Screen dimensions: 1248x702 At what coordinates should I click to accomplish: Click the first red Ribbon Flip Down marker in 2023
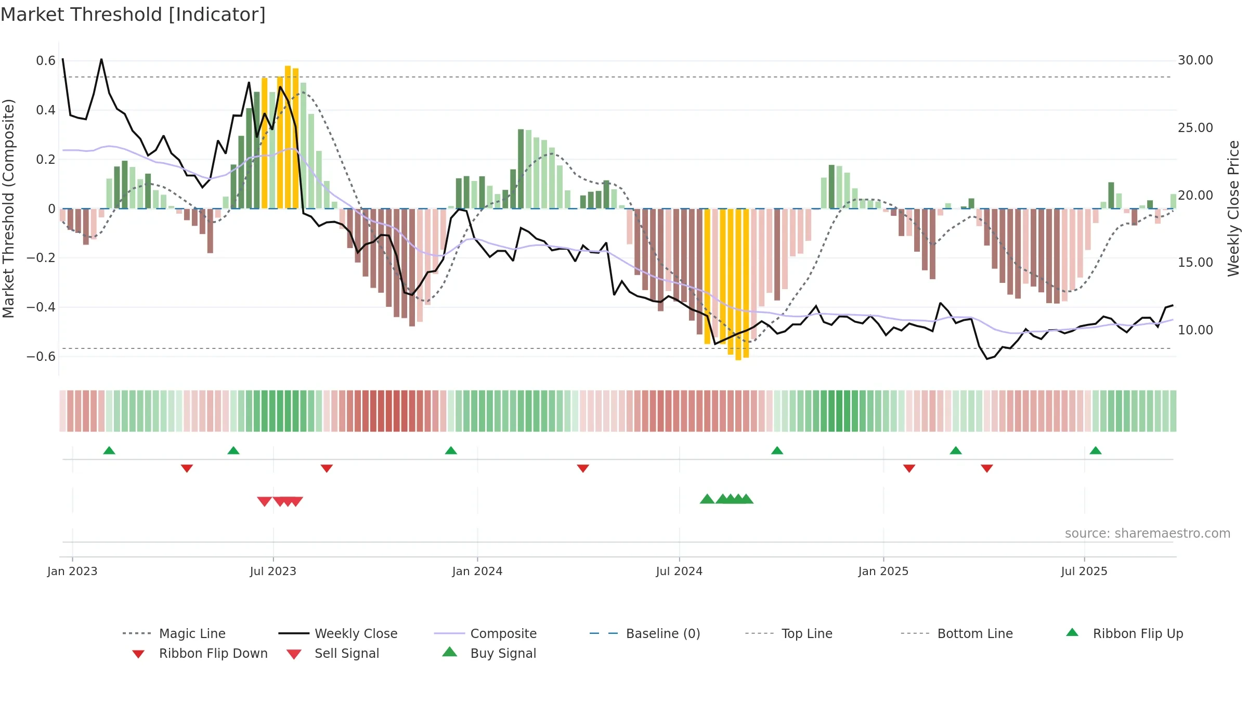[187, 469]
